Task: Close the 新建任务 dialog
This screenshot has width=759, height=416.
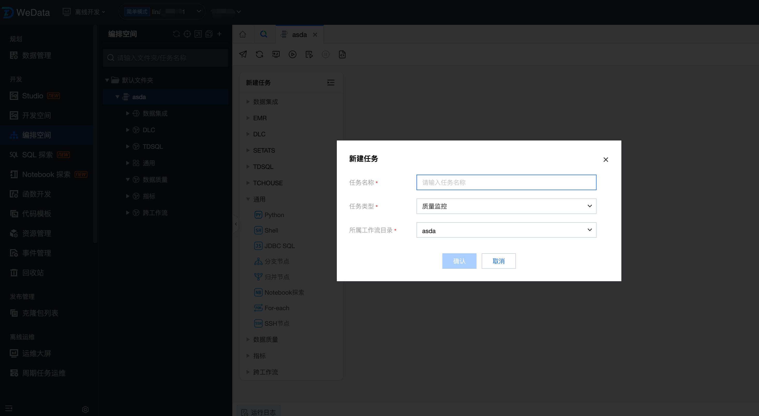Action: [x=606, y=159]
